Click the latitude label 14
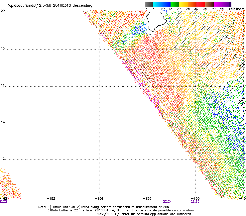246x216 pixels. 3,122
